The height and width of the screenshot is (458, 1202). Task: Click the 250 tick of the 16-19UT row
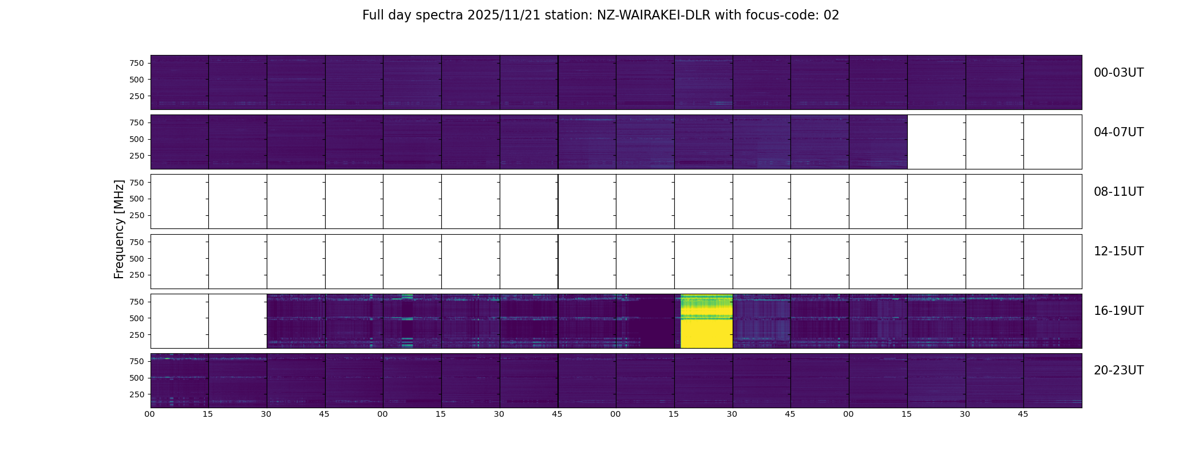tap(137, 335)
